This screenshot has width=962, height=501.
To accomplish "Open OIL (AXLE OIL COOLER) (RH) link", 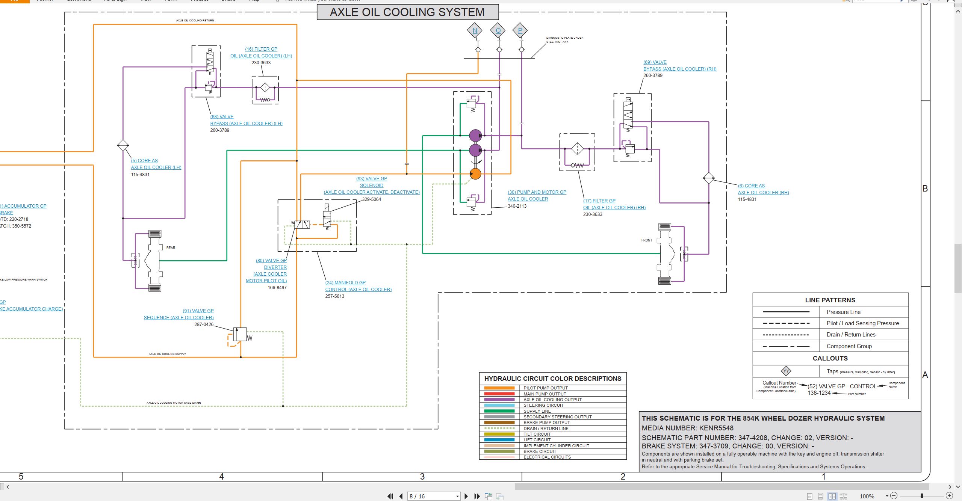I will (614, 207).
